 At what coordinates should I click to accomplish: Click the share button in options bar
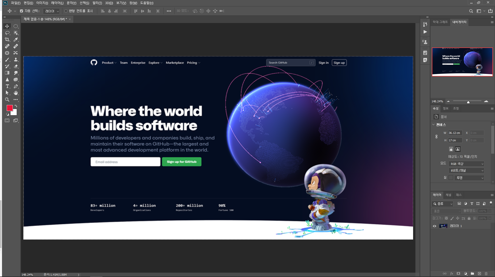point(490,11)
